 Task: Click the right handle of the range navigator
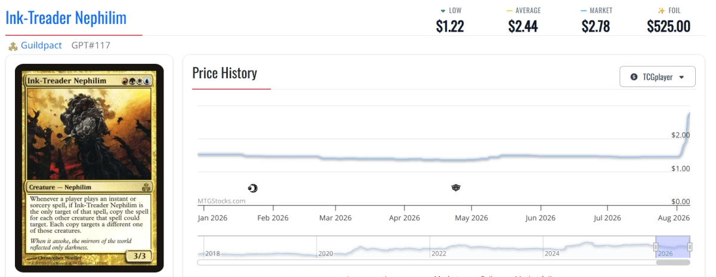690,247
